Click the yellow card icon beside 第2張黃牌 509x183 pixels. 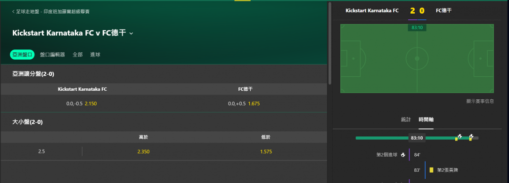click(431, 170)
